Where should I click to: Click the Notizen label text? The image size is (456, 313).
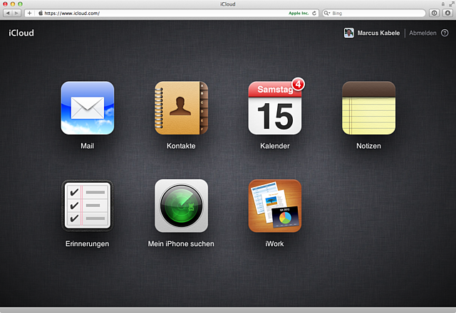[369, 146]
